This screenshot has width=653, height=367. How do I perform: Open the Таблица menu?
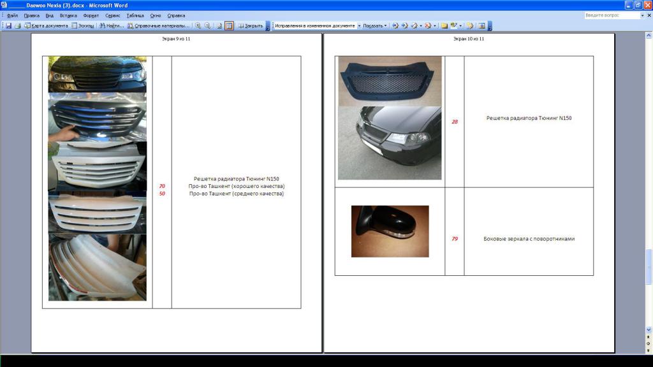click(x=135, y=15)
